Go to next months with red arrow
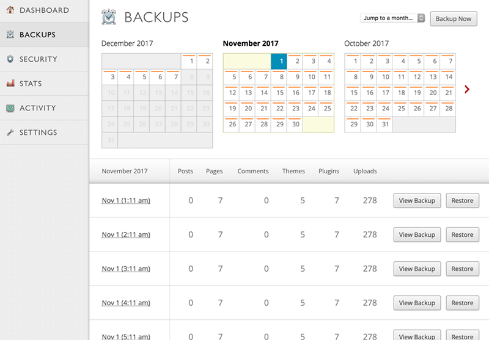 pyautogui.click(x=467, y=89)
